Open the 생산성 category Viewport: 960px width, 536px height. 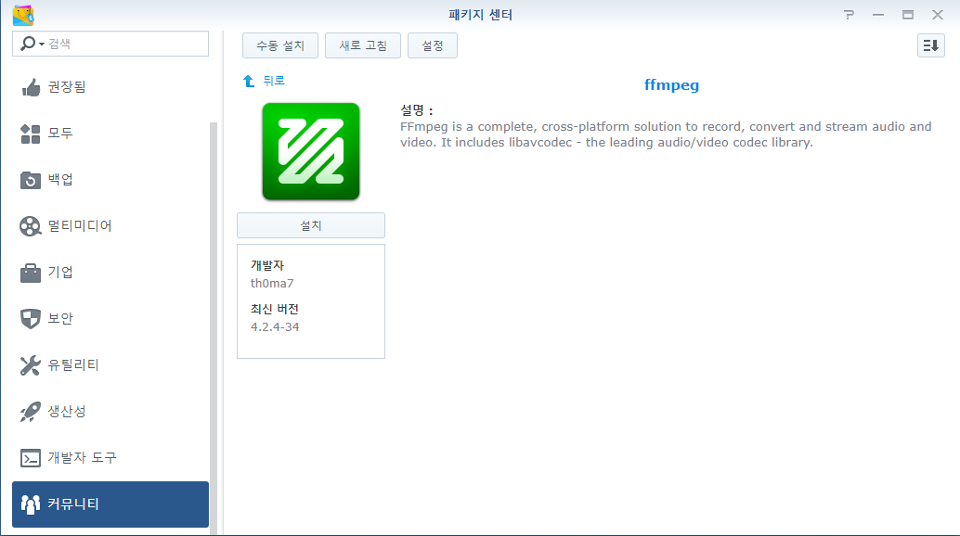click(67, 412)
